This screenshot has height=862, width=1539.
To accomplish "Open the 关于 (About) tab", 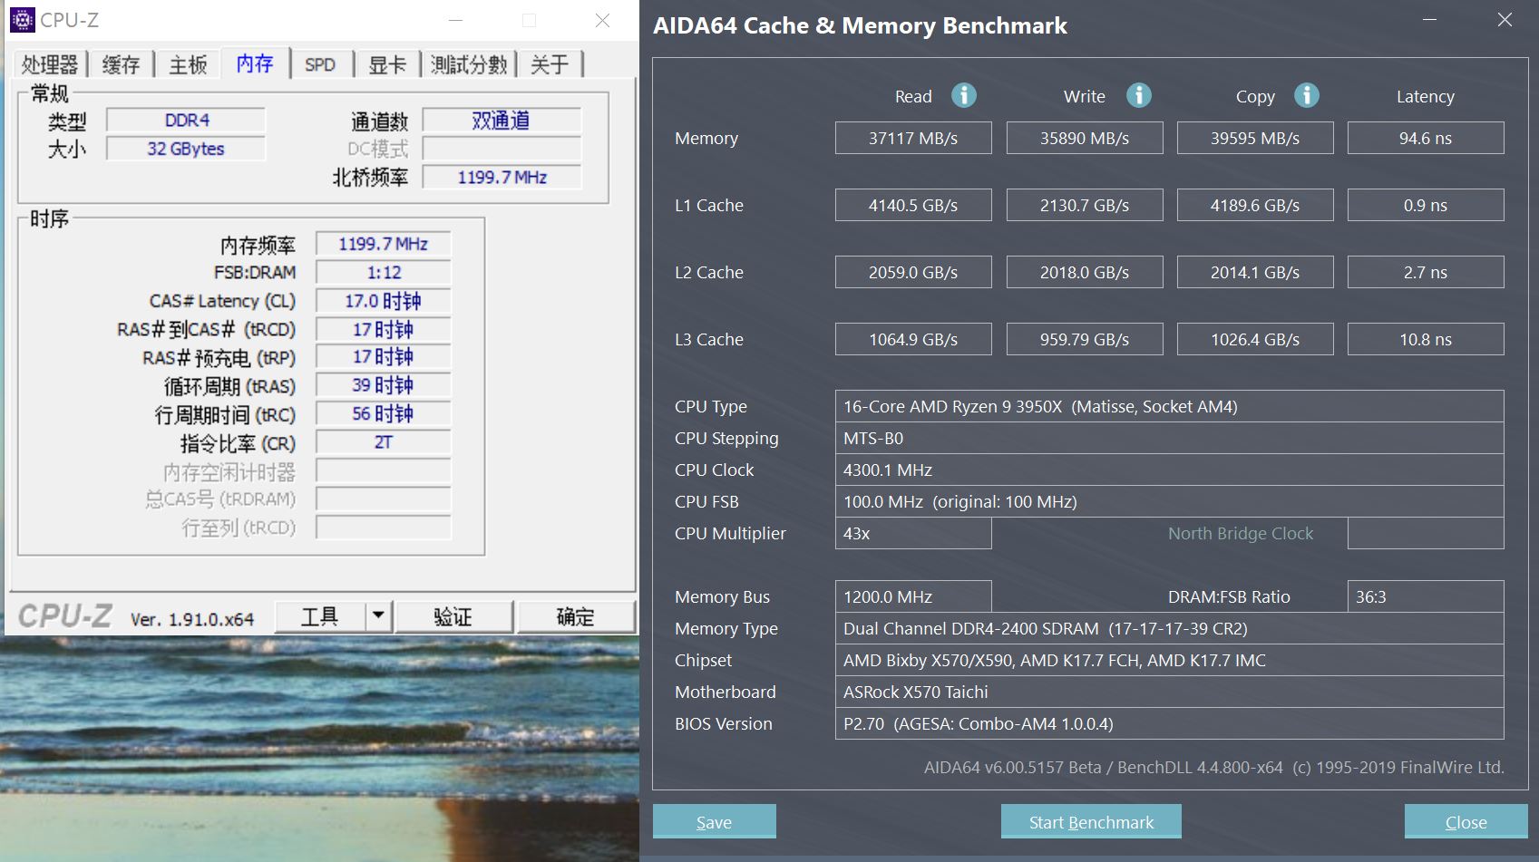I will tap(550, 63).
